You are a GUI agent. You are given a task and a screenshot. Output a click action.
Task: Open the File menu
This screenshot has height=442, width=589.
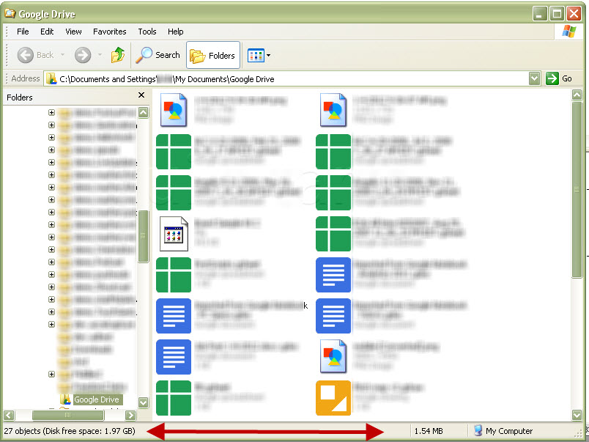point(23,32)
